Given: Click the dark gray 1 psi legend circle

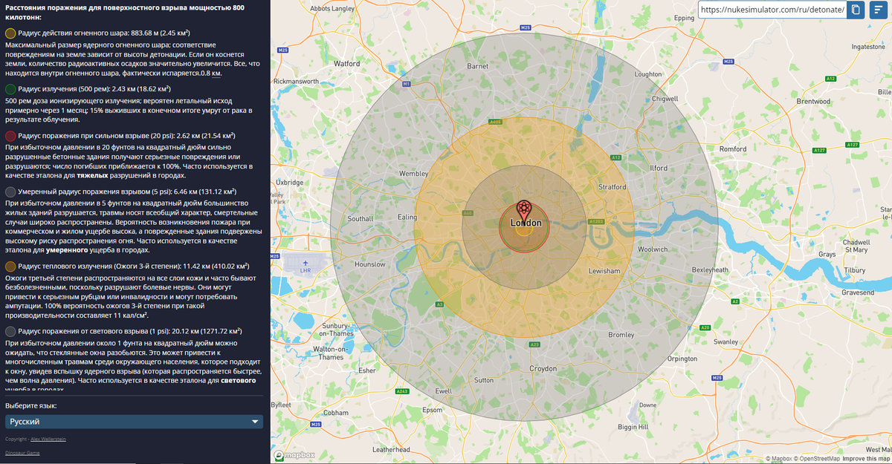Looking at the screenshot, I should tap(10, 330).
